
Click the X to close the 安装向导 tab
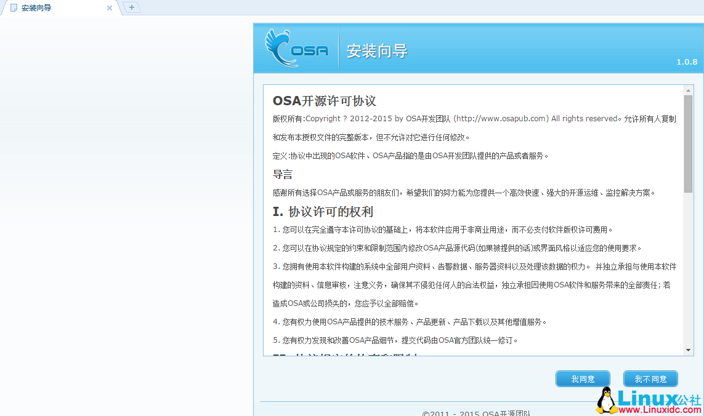110,8
